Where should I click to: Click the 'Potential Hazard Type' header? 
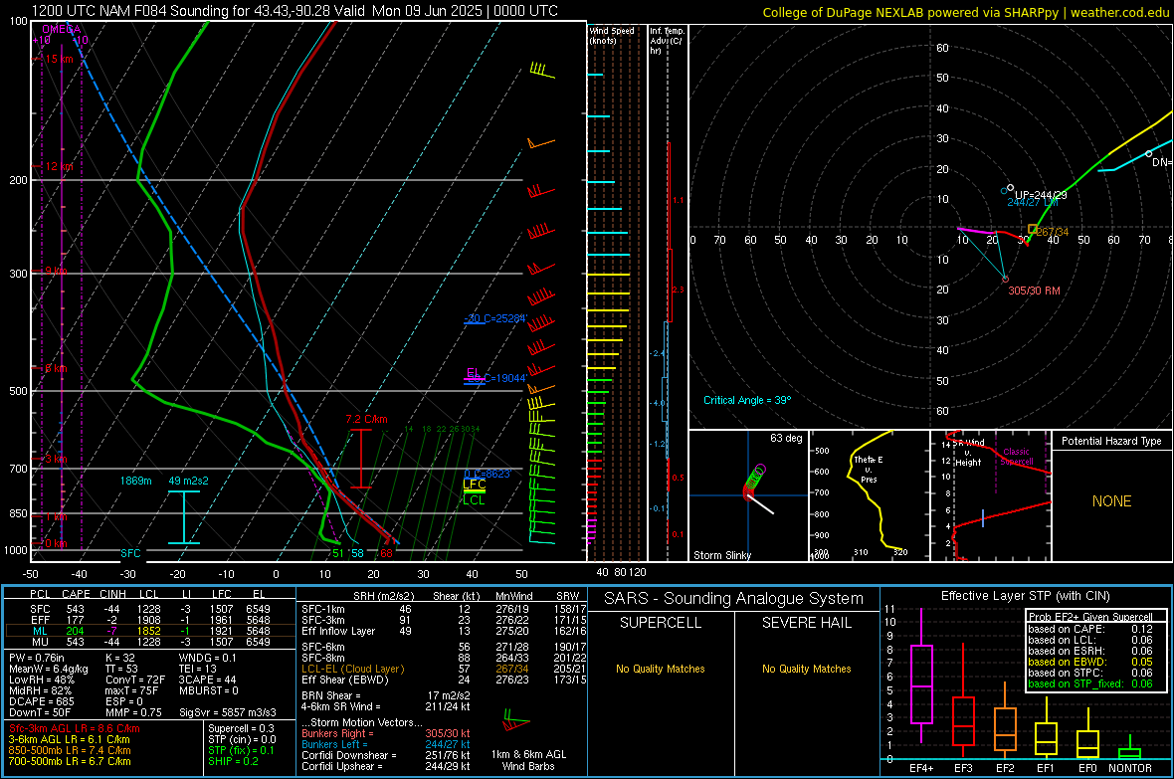click(x=1111, y=441)
